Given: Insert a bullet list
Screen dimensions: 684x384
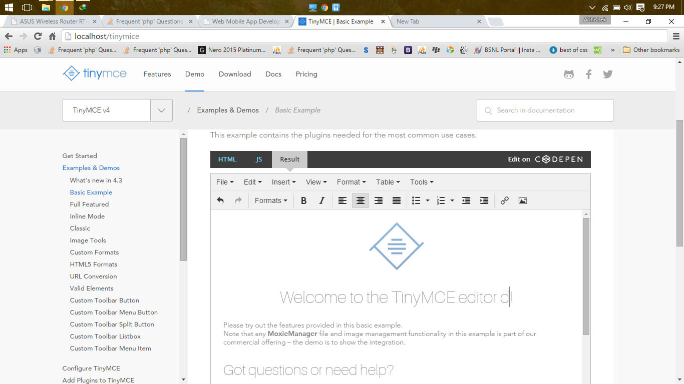Looking at the screenshot, I should pyautogui.click(x=416, y=200).
